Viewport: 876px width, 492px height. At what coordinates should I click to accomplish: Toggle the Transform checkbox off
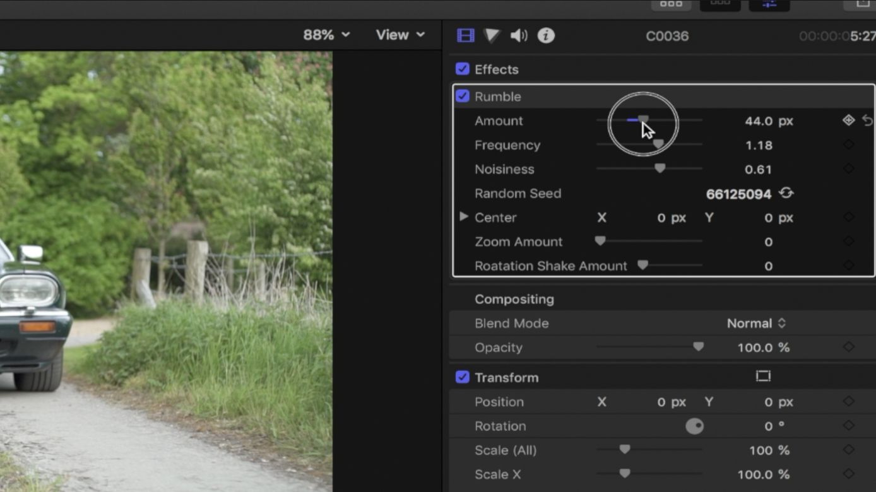pos(463,377)
